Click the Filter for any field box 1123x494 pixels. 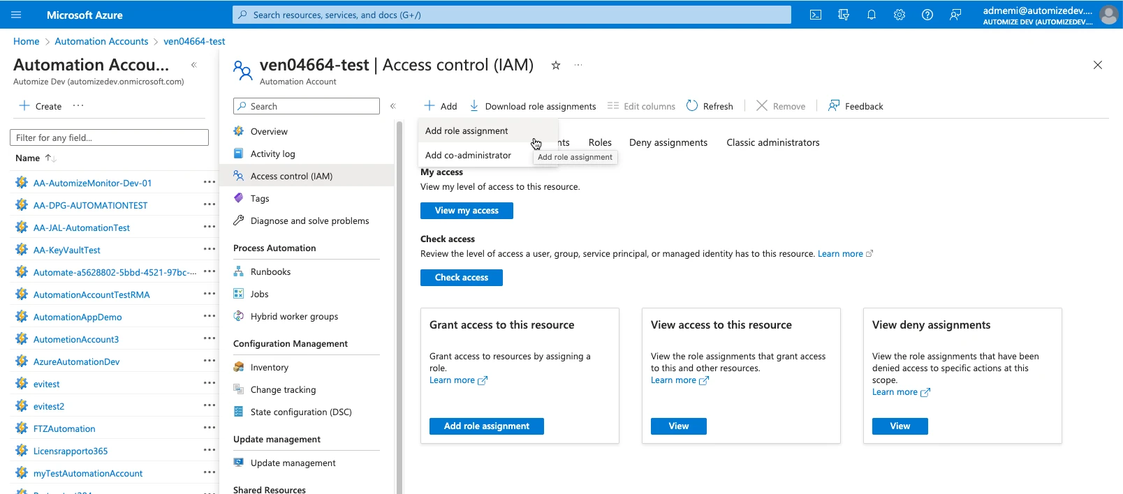tap(109, 138)
